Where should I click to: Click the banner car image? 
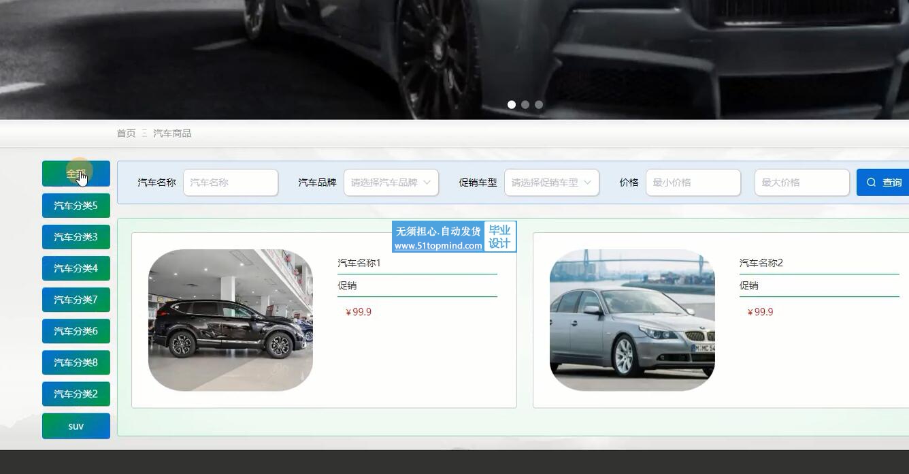coord(454,59)
